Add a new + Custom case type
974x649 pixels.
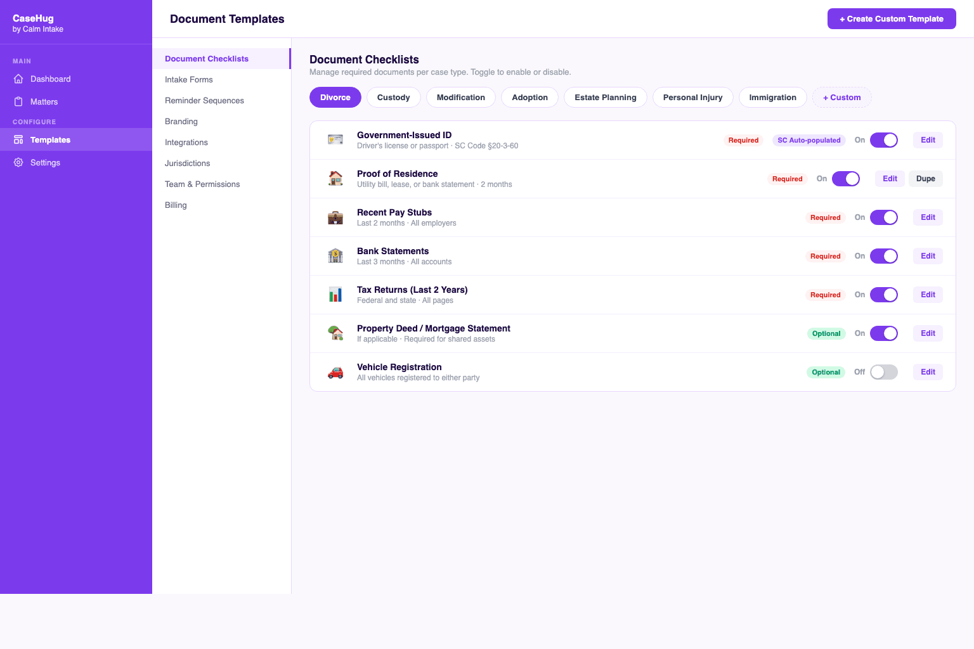(841, 98)
